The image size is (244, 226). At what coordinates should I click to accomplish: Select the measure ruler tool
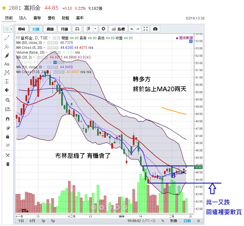tap(8, 109)
